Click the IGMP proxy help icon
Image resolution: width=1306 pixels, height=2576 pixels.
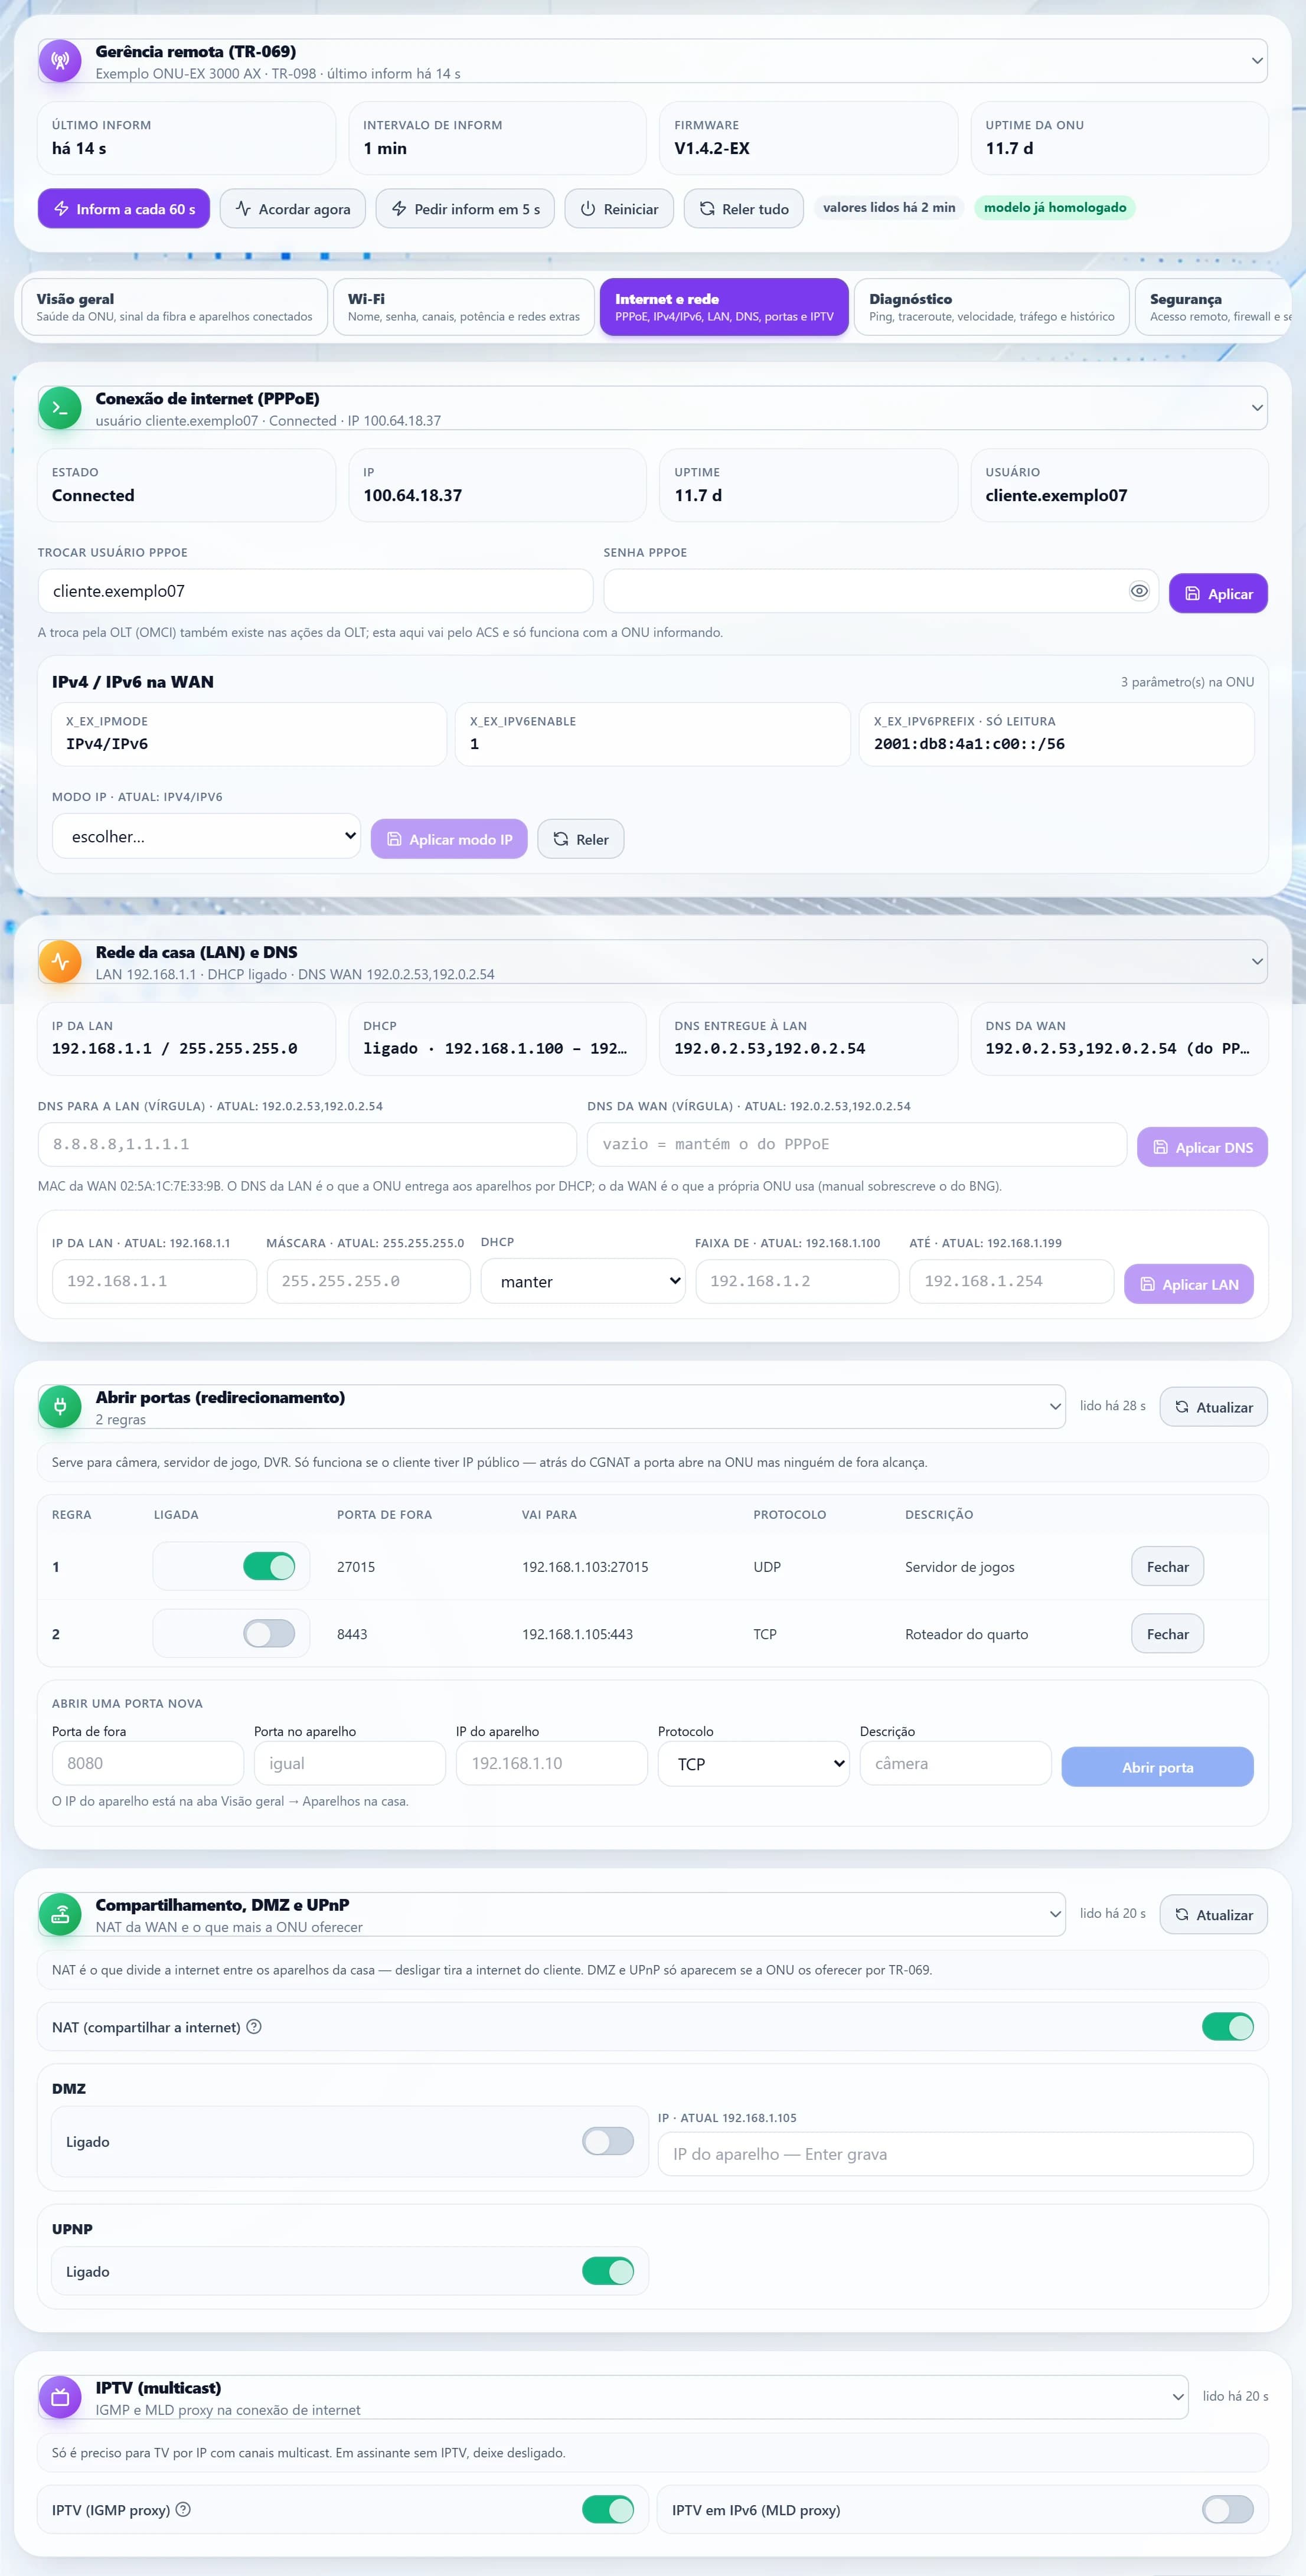click(183, 2509)
